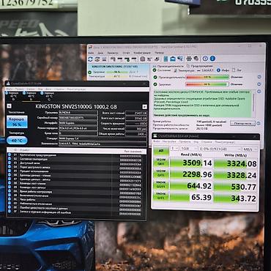Open the Файл menu in Hard Disk Sentinel
The height and width of the screenshot is (271, 271).
(91, 53)
